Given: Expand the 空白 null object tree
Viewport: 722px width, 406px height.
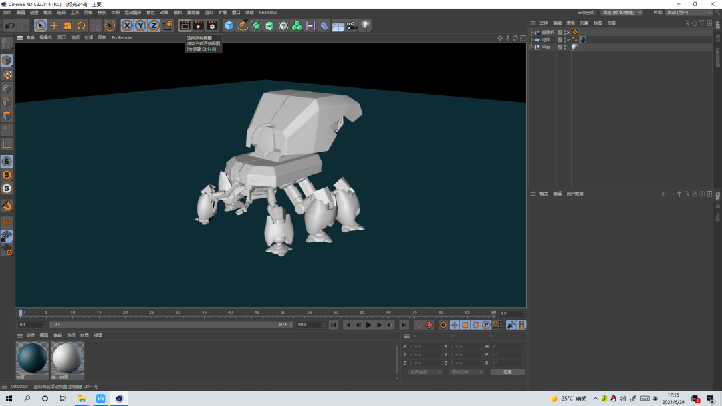Looking at the screenshot, I should 532,47.
